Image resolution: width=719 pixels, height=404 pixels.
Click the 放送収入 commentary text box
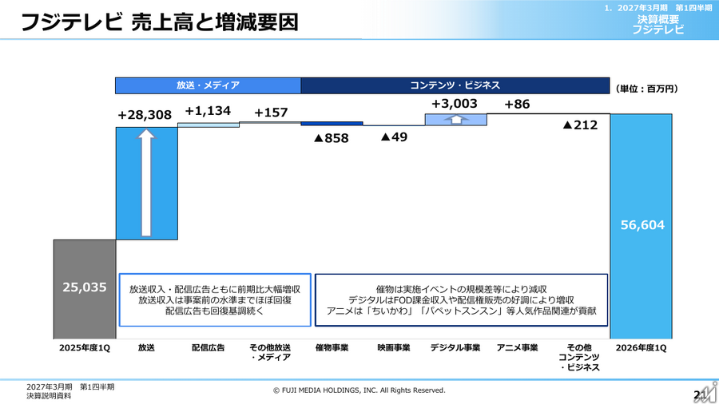click(215, 300)
